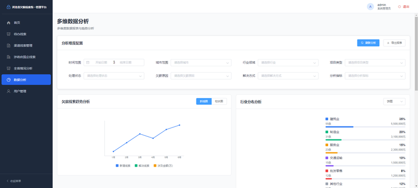418x188 pixels.
Task: Click the green progress bar under 31条
Action: (333, 140)
